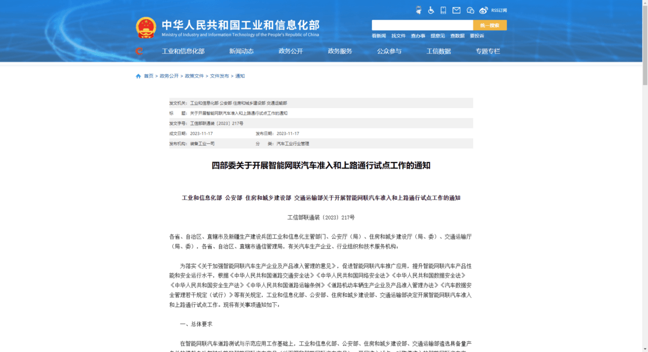Open 公众参与 navigation menu

389,51
